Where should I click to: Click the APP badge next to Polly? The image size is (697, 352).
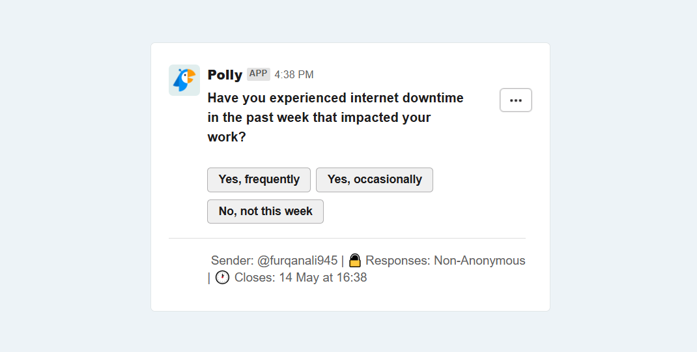coord(258,74)
